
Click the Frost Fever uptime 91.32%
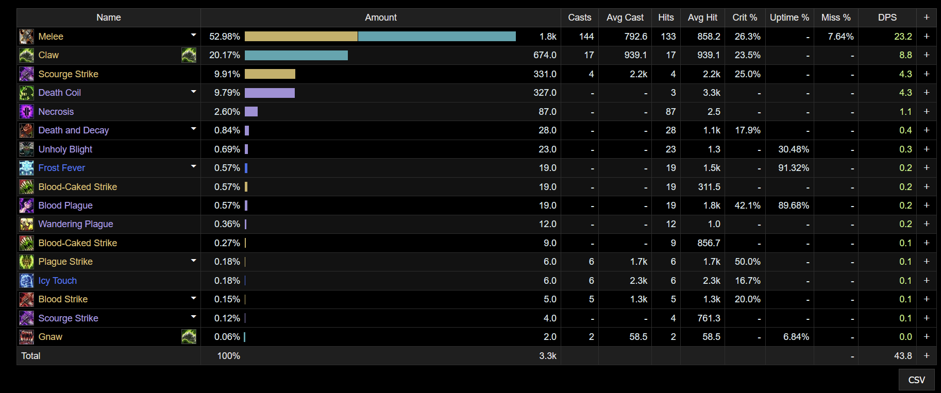(x=794, y=168)
